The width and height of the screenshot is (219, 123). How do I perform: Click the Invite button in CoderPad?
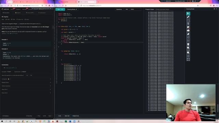(x=60, y=116)
